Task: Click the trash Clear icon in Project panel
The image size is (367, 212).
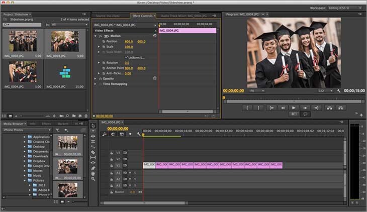Action: (86, 116)
